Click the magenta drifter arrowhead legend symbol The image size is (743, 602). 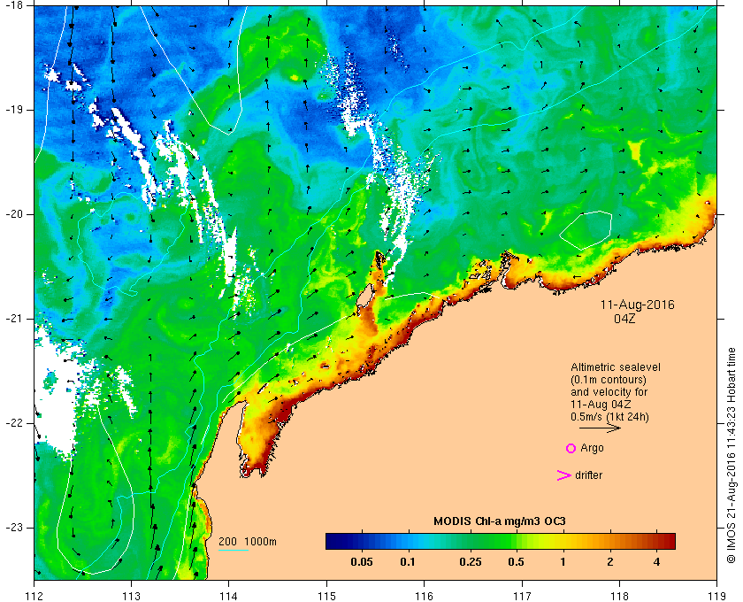coord(563,475)
